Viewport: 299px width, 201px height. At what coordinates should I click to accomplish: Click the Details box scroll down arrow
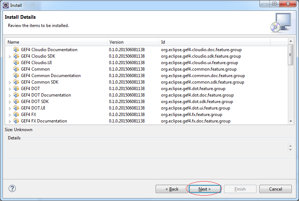click(x=290, y=150)
